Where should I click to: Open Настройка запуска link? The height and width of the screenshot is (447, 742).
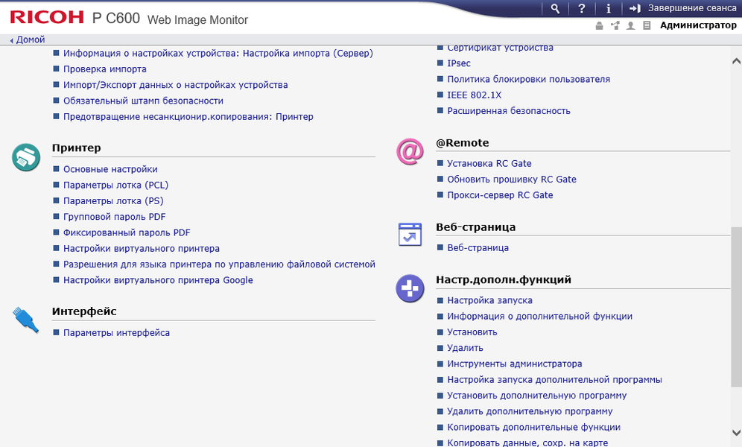pos(489,300)
